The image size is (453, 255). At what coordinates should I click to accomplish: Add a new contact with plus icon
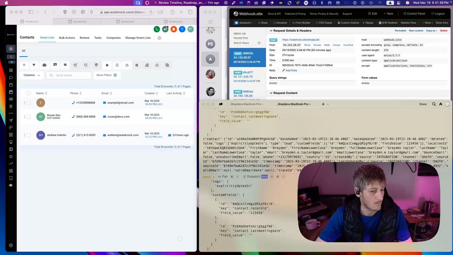tap(24, 65)
